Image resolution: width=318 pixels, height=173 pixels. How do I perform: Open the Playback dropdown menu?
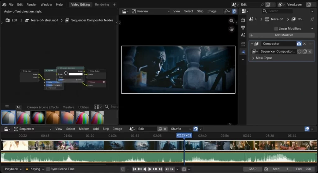coord(13,169)
